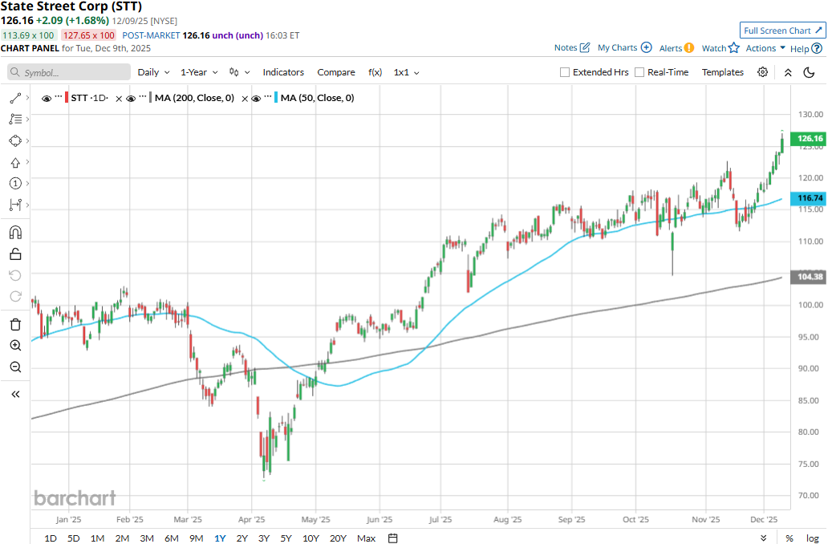
Task: Delete drawings with the trash icon
Action: point(15,324)
